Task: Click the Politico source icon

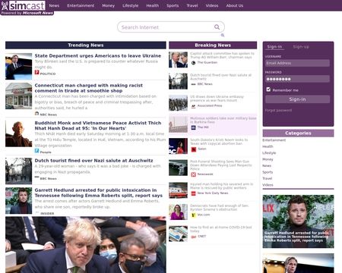Action: pyautogui.click(x=36, y=72)
